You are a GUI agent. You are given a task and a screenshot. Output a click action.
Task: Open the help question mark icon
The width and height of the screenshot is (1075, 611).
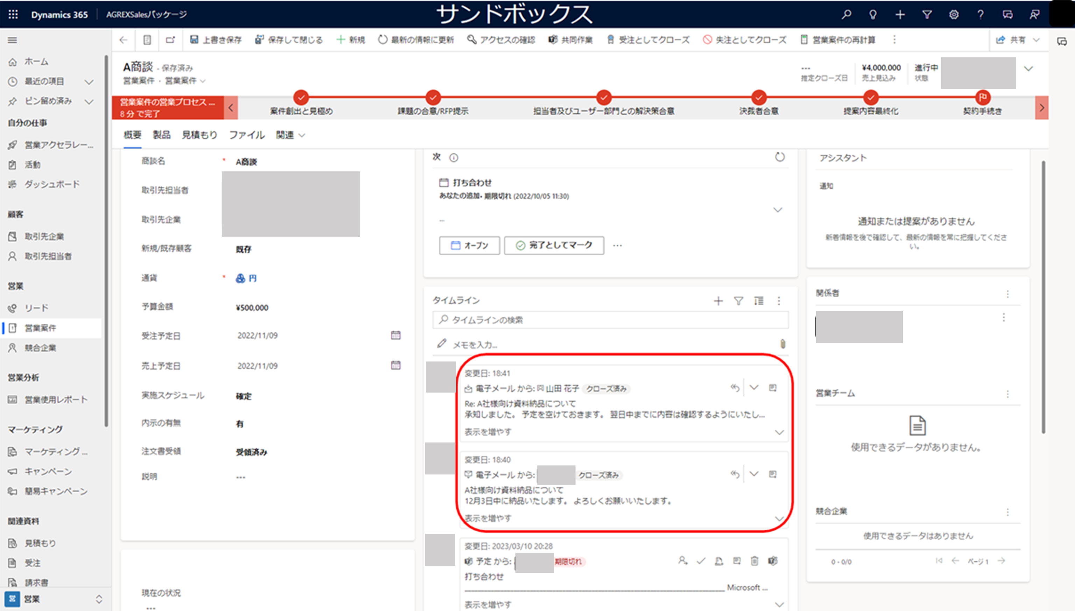click(x=980, y=15)
